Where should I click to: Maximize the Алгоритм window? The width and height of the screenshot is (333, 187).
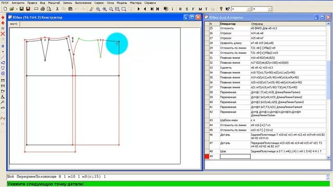tap(322, 17)
